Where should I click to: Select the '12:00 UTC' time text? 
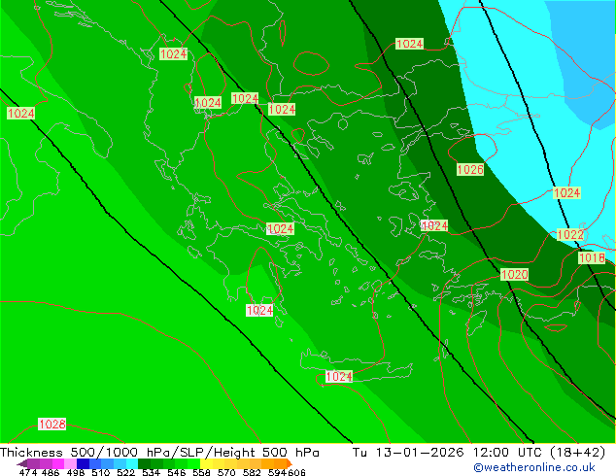coord(507,453)
